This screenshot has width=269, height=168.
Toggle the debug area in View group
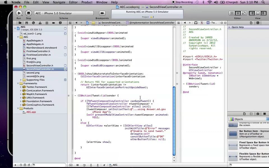(258, 13)
